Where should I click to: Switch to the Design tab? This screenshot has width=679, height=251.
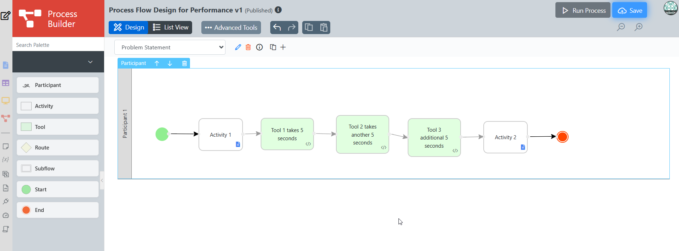(129, 27)
